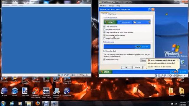189x106 pixels.
Task: Click USB devices icon in left VM status bar
Action: coord(65,75)
